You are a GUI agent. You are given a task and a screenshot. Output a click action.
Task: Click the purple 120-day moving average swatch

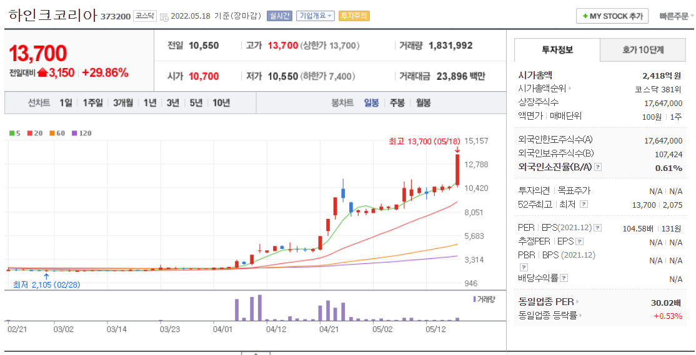coord(74,133)
